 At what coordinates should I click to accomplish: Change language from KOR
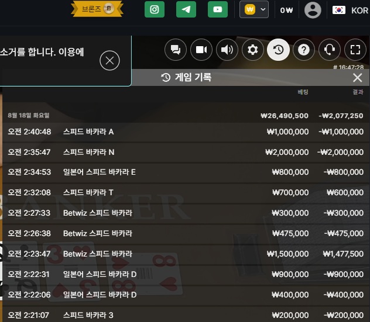[x=359, y=11]
